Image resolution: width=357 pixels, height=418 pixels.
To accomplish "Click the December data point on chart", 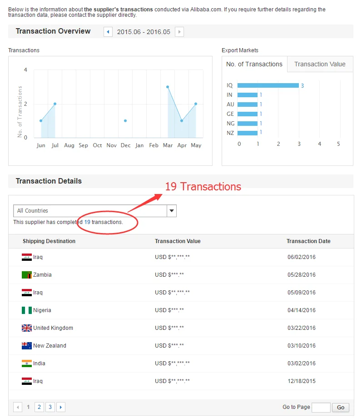I will click(125, 121).
